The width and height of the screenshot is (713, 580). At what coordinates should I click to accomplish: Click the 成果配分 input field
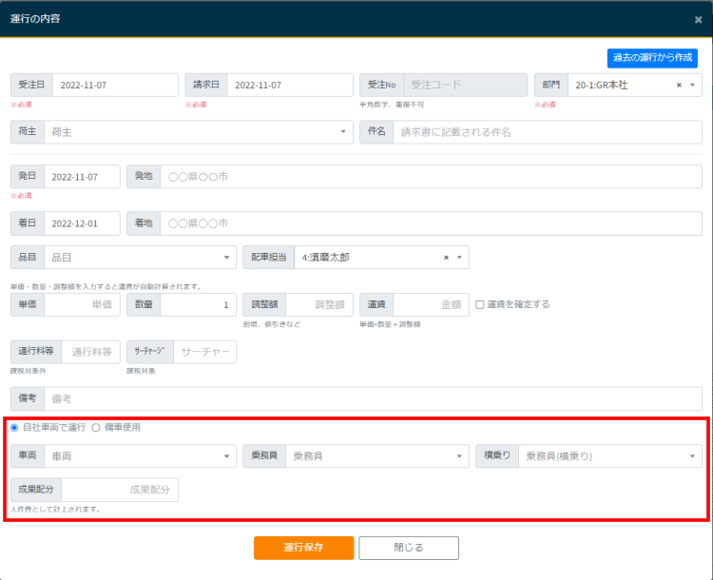click(x=119, y=490)
